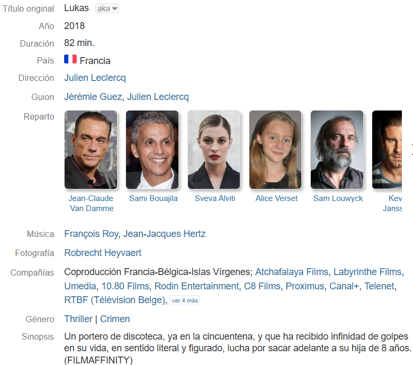Image resolution: width=413 pixels, height=365 pixels.
Task: Open Rodin Entertainment company link
Action: click(196, 286)
